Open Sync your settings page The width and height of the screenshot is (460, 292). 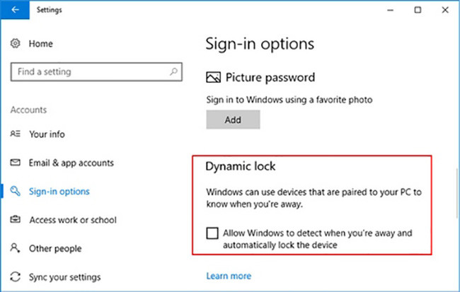click(64, 277)
